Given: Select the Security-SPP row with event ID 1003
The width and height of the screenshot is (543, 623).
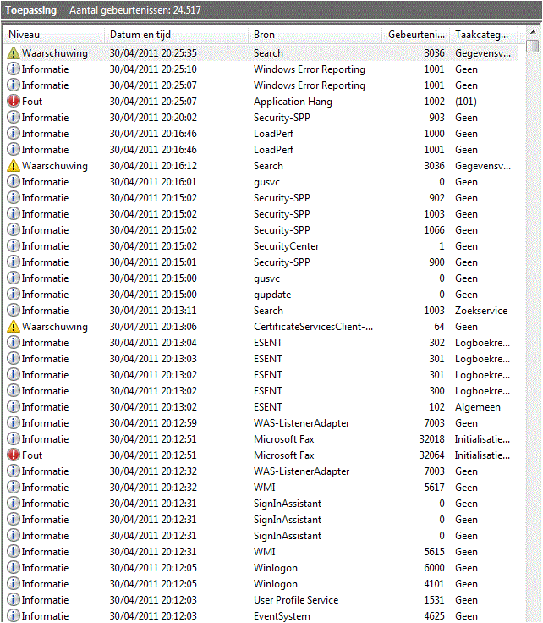Looking at the screenshot, I should tap(261, 214).
